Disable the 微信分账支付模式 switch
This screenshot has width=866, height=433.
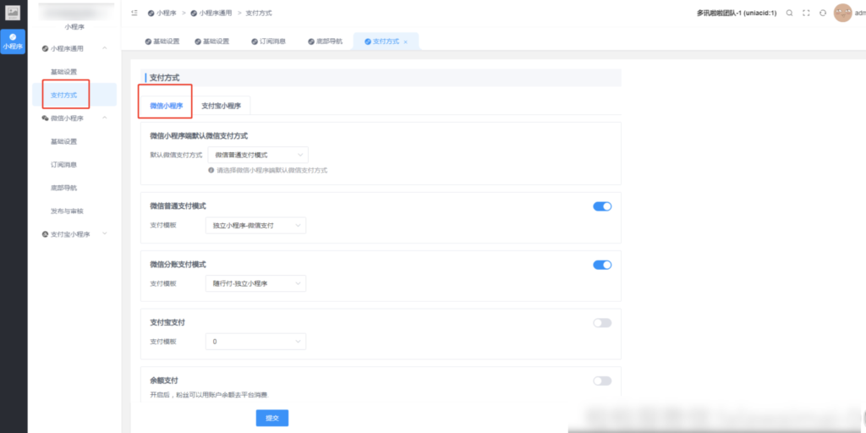coord(602,265)
